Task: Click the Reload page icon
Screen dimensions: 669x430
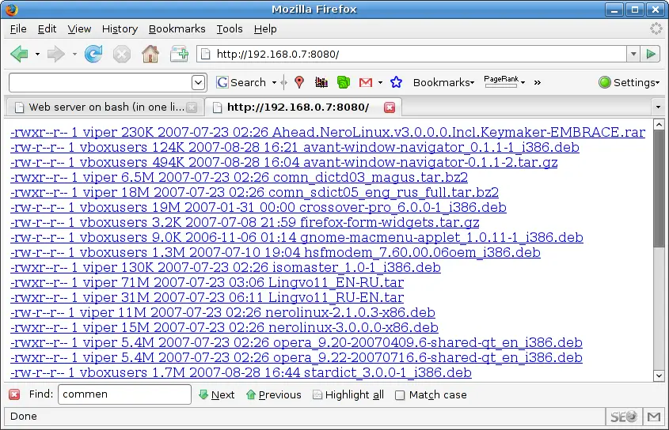Action: [93, 54]
